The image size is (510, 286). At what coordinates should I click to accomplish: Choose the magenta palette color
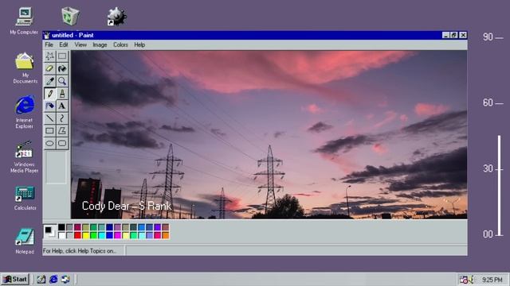tap(117, 235)
